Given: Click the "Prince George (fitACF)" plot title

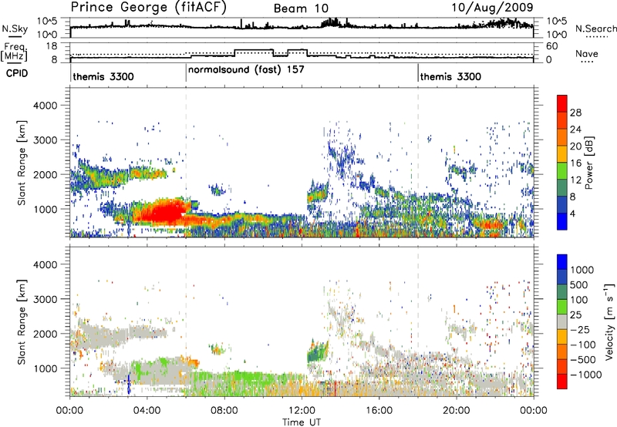Looking at the screenshot, I should (149, 7).
